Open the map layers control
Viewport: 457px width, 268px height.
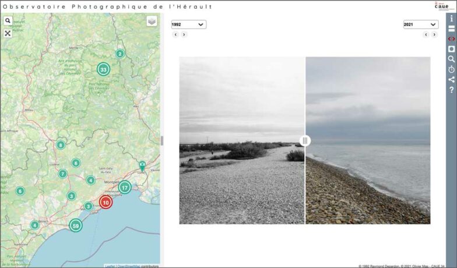[x=152, y=21]
